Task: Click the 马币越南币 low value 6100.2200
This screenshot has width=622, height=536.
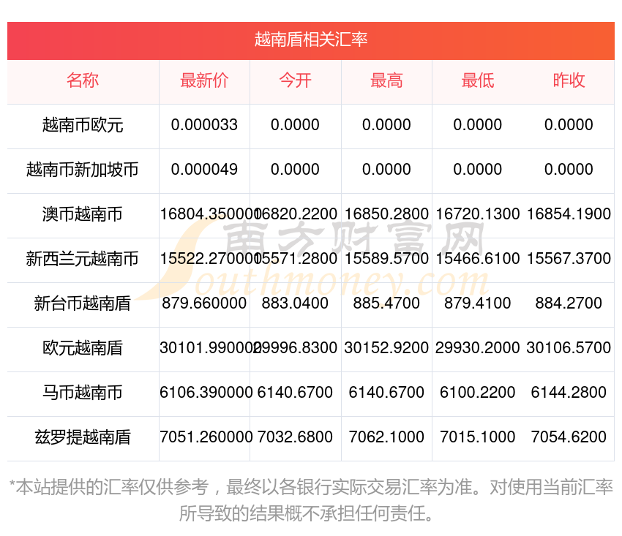Action: 478,393
